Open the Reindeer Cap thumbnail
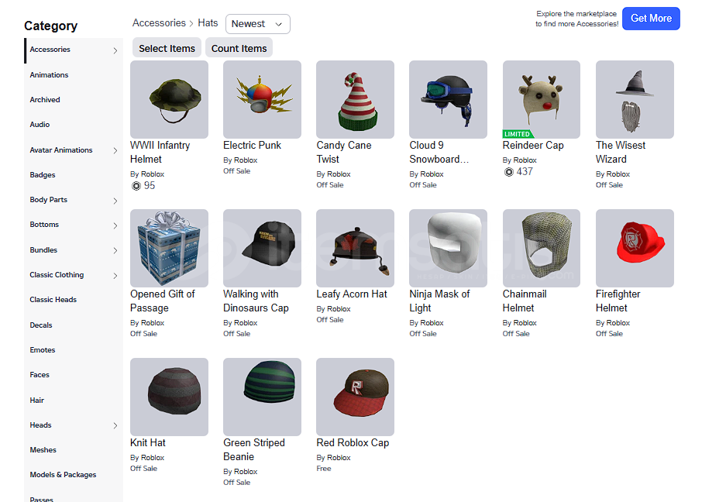The width and height of the screenshot is (726, 502). 542,100
